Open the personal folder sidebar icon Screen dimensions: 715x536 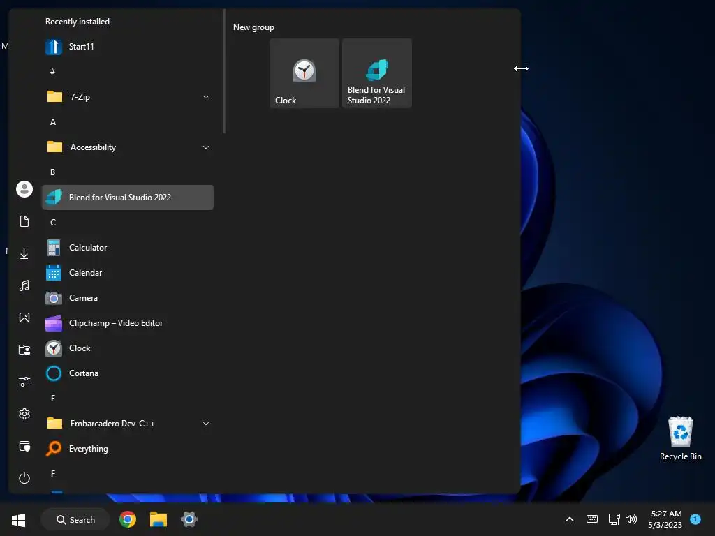[24, 350]
